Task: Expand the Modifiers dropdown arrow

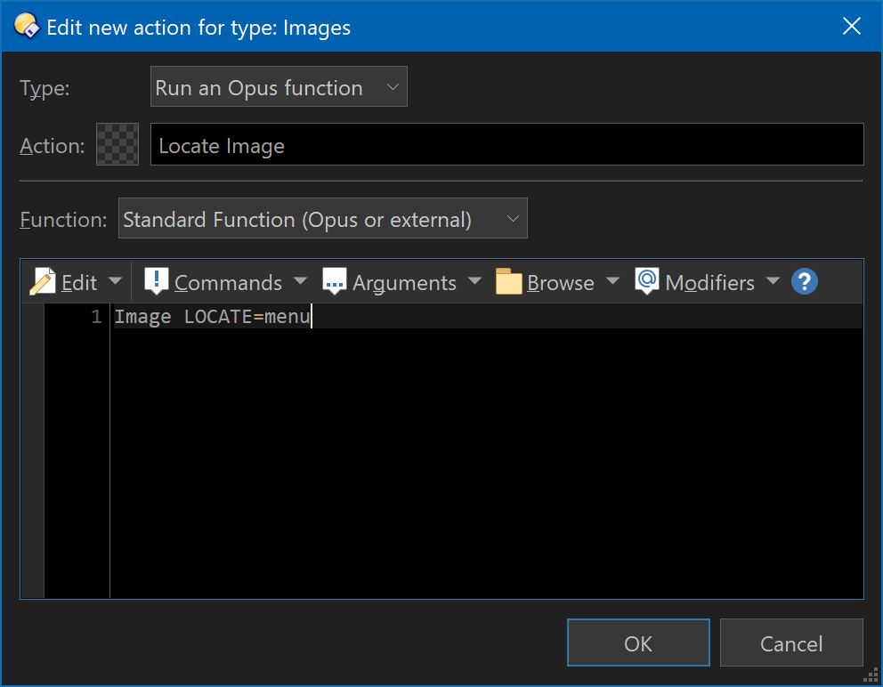Action: [x=774, y=280]
